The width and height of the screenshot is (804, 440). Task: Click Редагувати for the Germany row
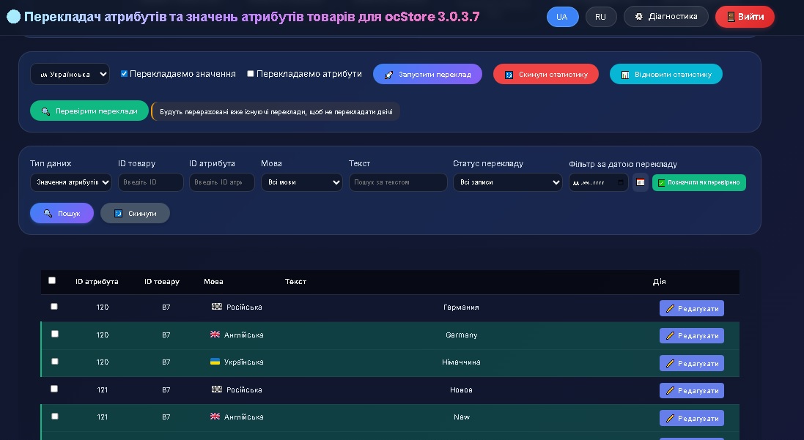[x=692, y=335]
